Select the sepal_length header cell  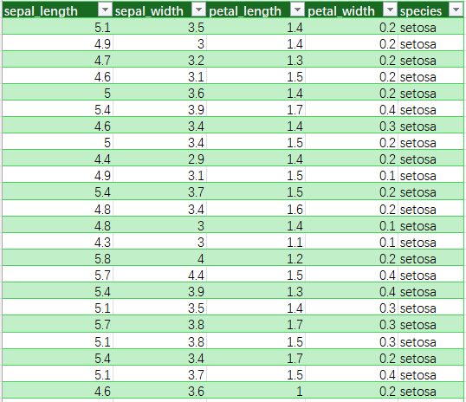[58, 10]
